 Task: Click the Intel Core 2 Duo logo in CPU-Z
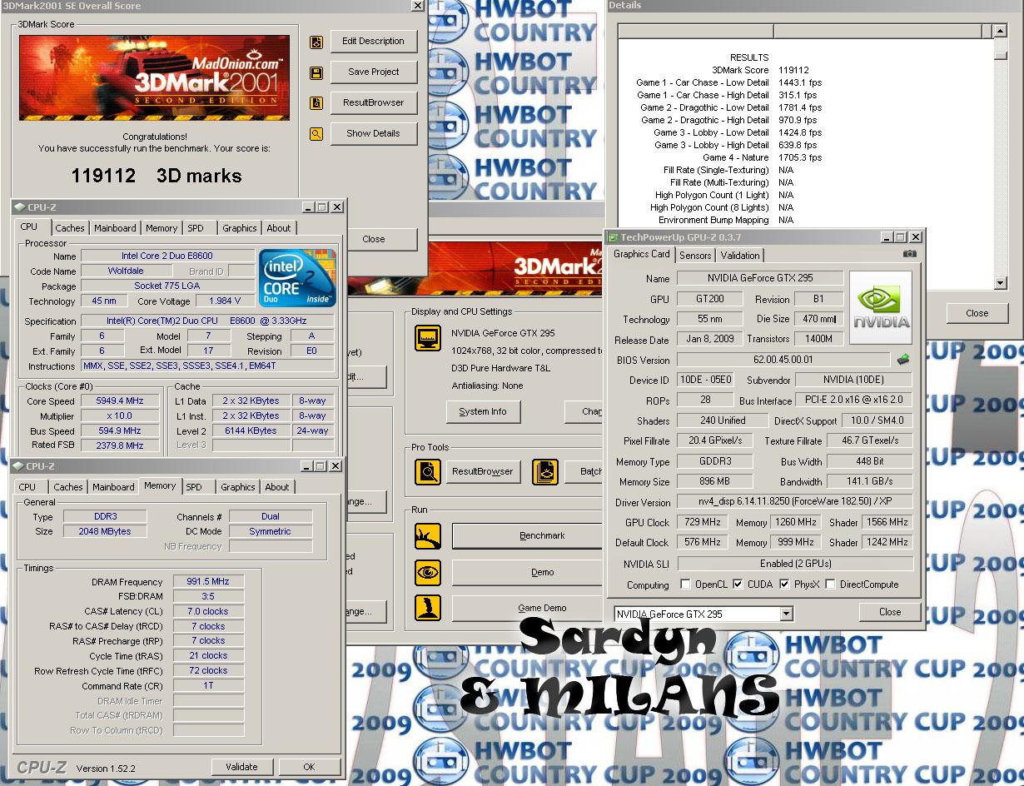[297, 278]
